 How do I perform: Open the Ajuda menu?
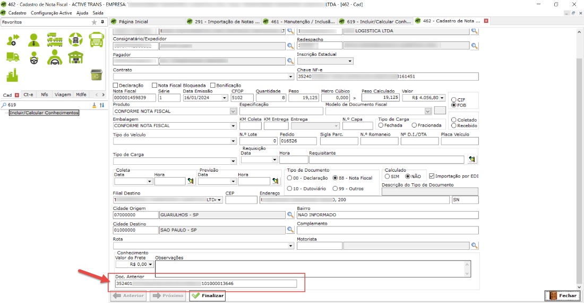point(82,13)
